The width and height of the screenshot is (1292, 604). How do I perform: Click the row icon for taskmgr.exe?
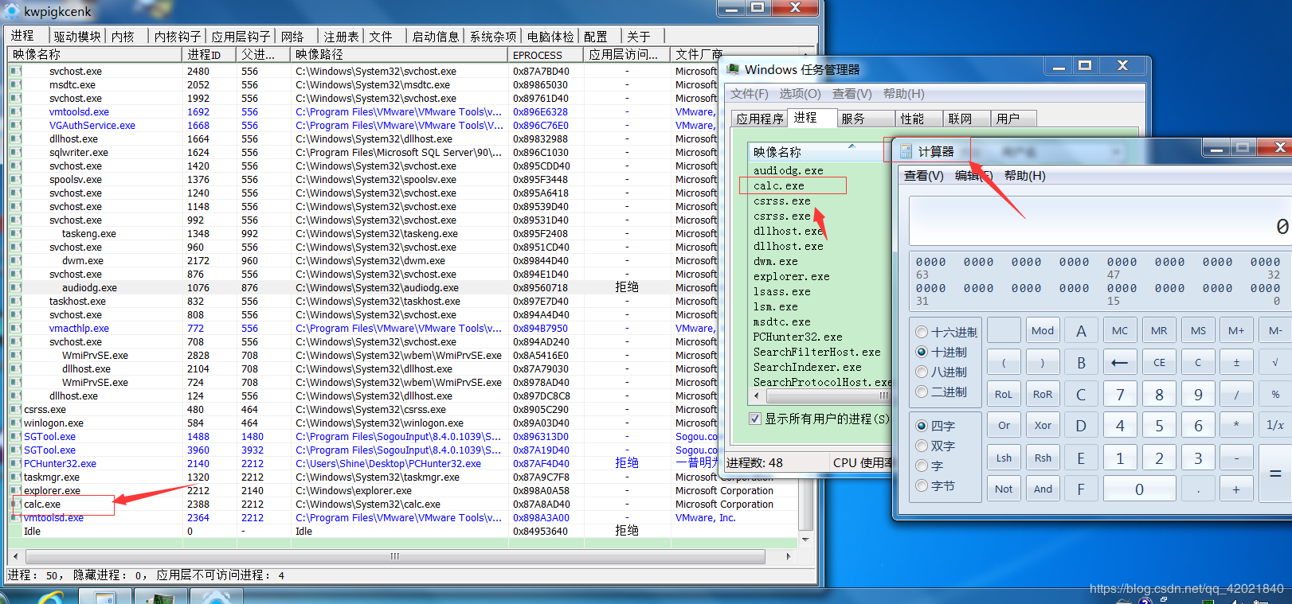(15, 477)
